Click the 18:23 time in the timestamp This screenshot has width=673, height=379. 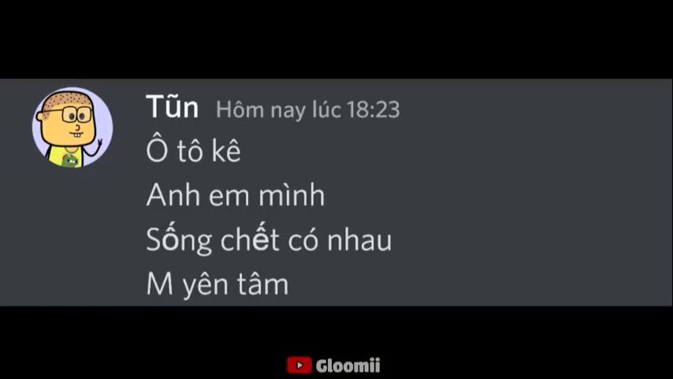(x=373, y=110)
